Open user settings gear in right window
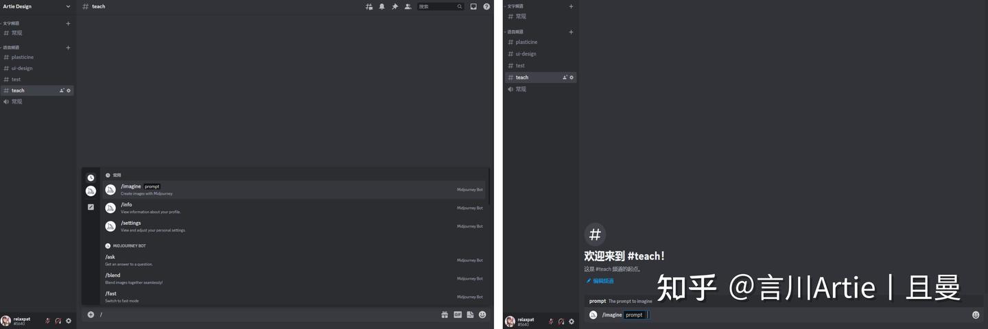 (x=572, y=321)
